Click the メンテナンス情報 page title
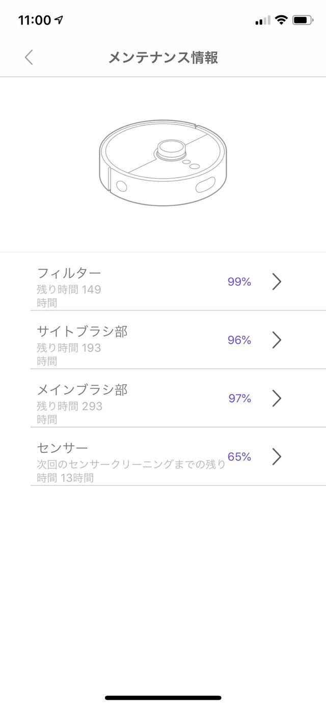Screen dimensions: 326x707 click(x=163, y=58)
